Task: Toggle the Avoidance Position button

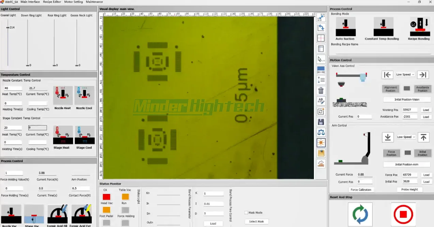Action: click(422, 89)
